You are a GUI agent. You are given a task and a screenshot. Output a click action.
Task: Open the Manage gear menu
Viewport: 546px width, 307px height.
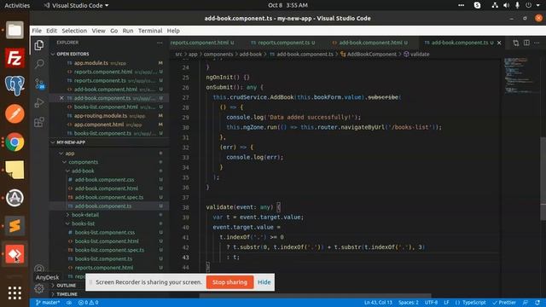(x=39, y=288)
